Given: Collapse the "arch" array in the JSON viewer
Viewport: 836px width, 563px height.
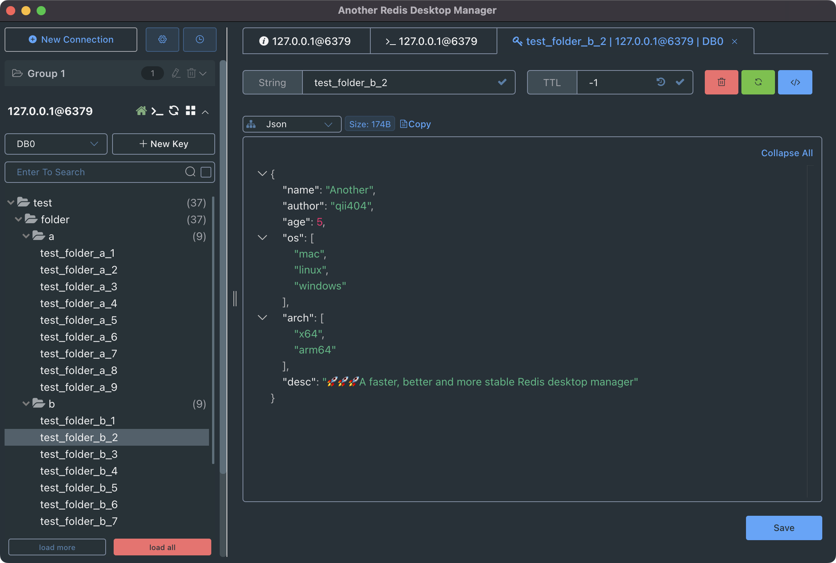Looking at the screenshot, I should pos(262,318).
